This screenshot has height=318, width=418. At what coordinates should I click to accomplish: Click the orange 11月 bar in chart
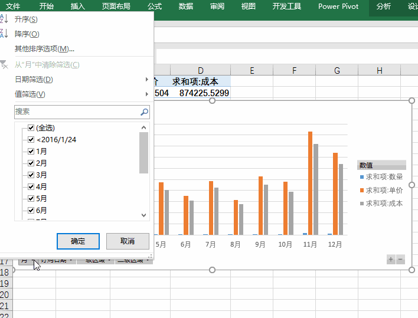tap(311, 183)
